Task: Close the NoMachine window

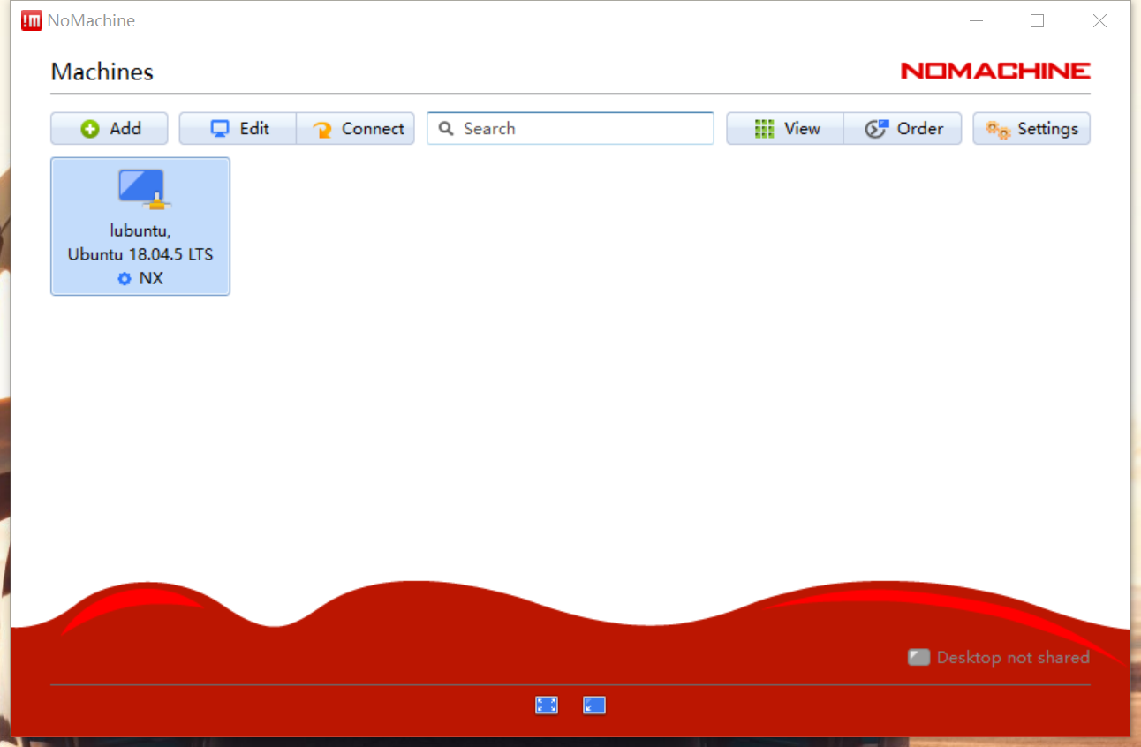Action: (1099, 20)
